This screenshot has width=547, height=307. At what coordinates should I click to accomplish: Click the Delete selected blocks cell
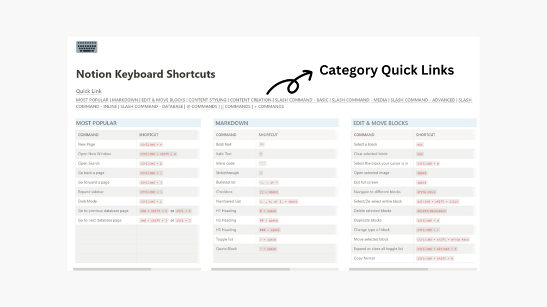point(382,211)
